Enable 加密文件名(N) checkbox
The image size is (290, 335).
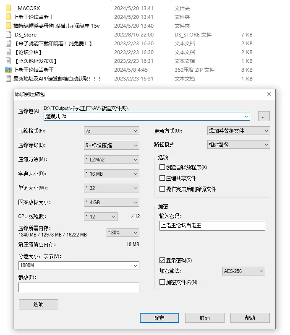pyautogui.click(x=162, y=282)
